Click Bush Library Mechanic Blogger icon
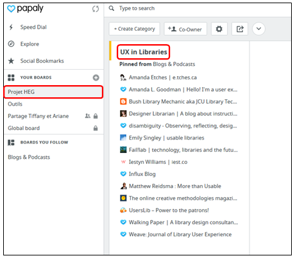The width and height of the screenshot is (295, 258). 123,101
